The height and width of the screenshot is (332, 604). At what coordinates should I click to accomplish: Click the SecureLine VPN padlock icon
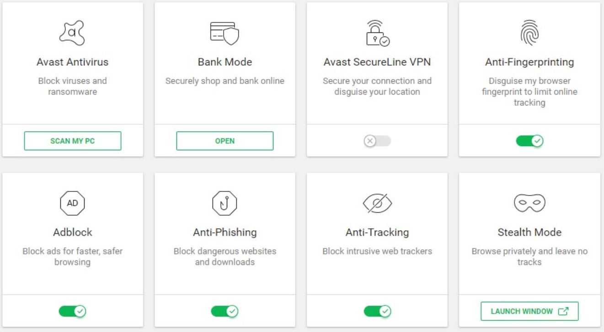tap(377, 32)
